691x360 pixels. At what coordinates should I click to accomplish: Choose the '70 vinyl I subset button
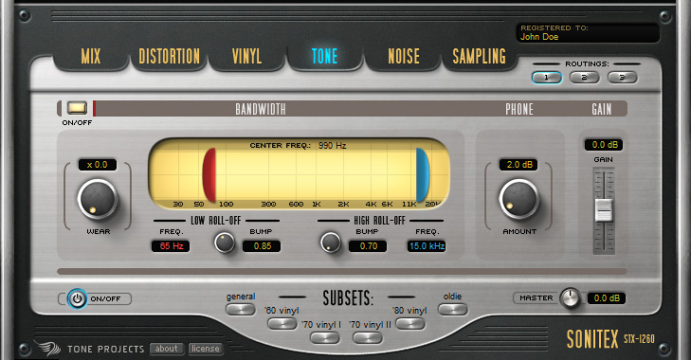pyautogui.click(x=325, y=338)
